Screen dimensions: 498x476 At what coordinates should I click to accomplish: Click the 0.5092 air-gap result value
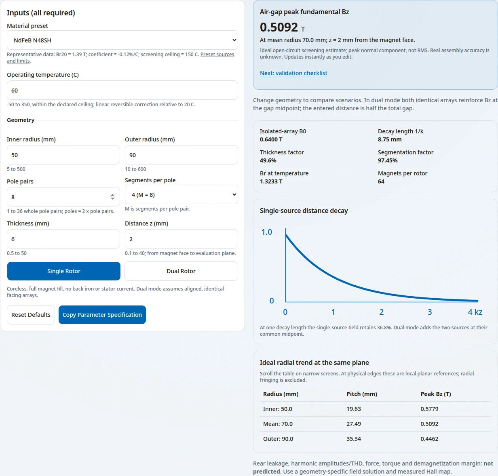279,27
